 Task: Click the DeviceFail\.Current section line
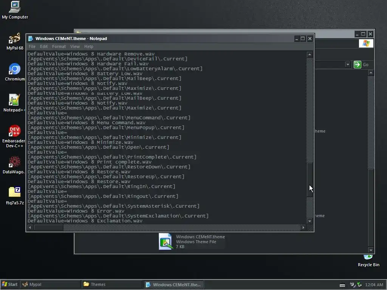coord(107,59)
